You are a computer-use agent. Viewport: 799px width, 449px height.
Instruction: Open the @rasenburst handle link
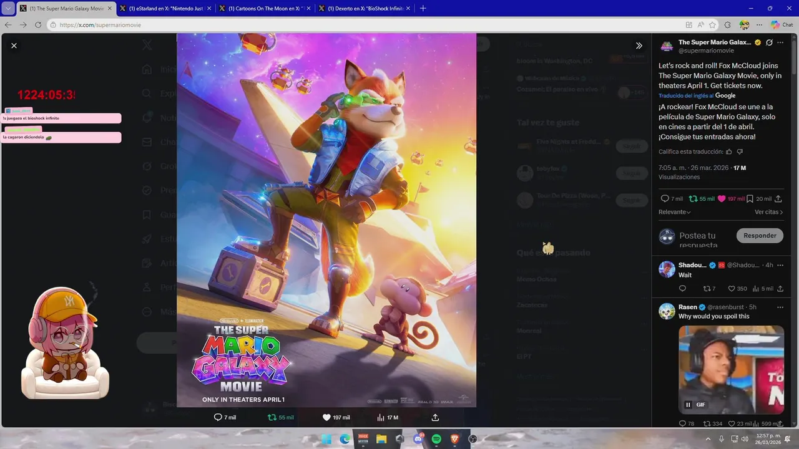click(727, 307)
